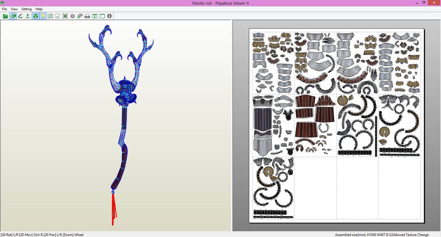Screen dimensions: 441x237
Task: Activate the fit-model-to-window icon
Action: [65, 16]
